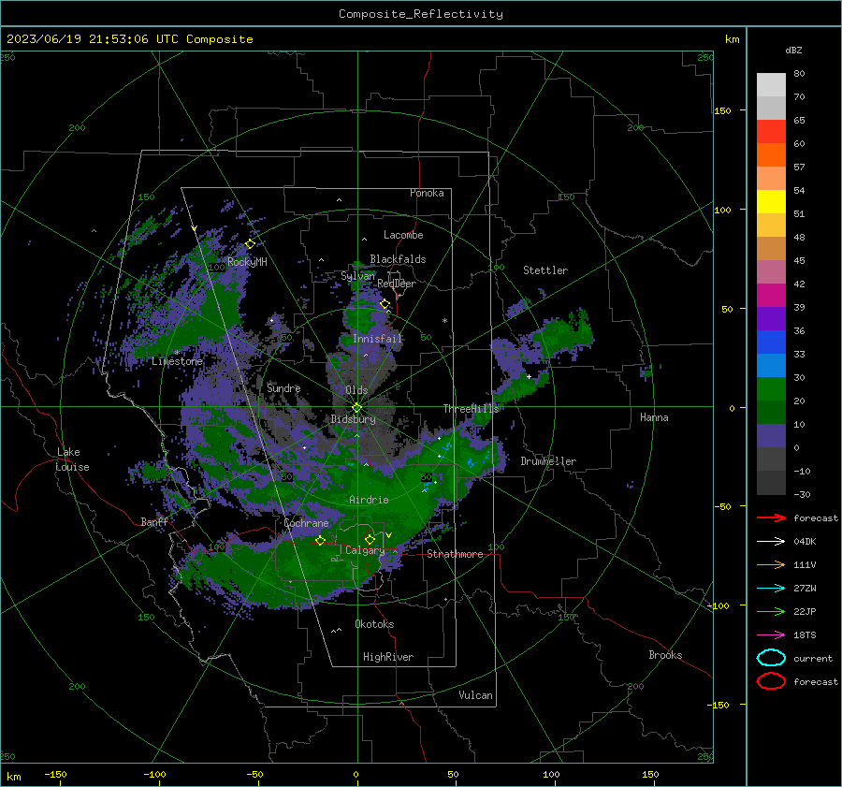The image size is (842, 787).
Task: Click the Strathmore label
Action: [x=455, y=554]
